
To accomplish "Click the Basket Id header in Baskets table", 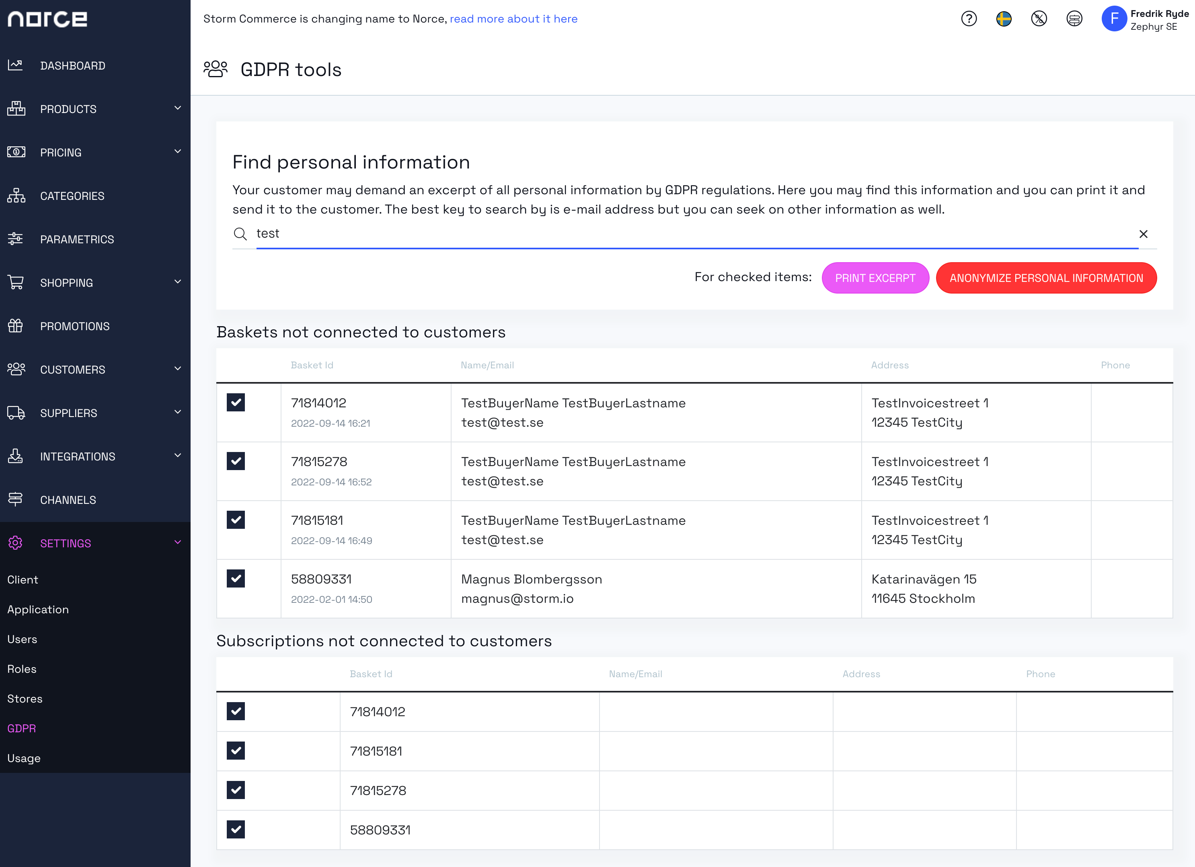I will (312, 365).
